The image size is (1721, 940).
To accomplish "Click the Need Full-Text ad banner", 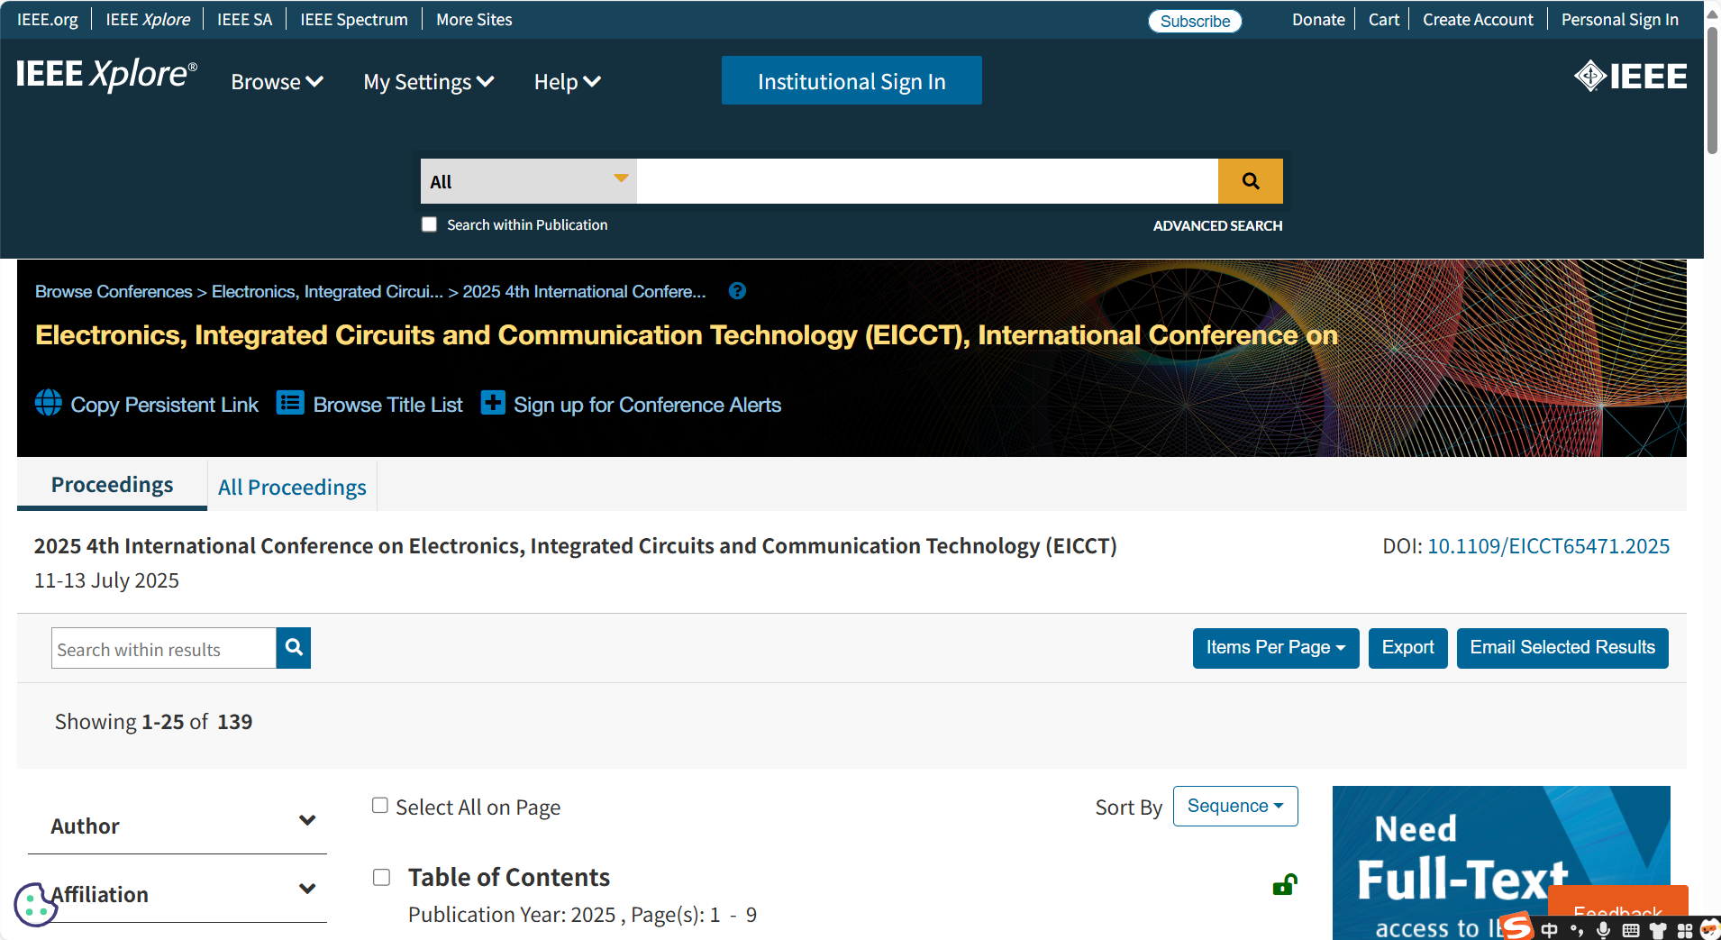I will [x=1501, y=862].
